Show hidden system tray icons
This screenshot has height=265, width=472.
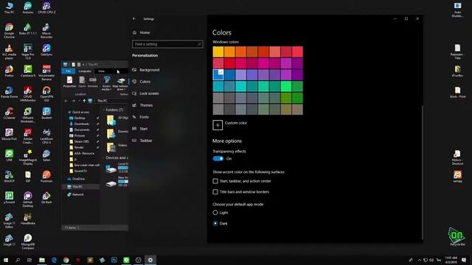click(420, 260)
